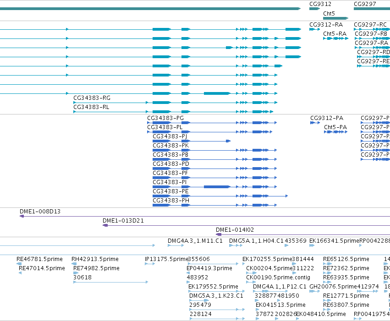Click EST label EK041513.5prime
The image size is (390, 321).
(280, 305)
